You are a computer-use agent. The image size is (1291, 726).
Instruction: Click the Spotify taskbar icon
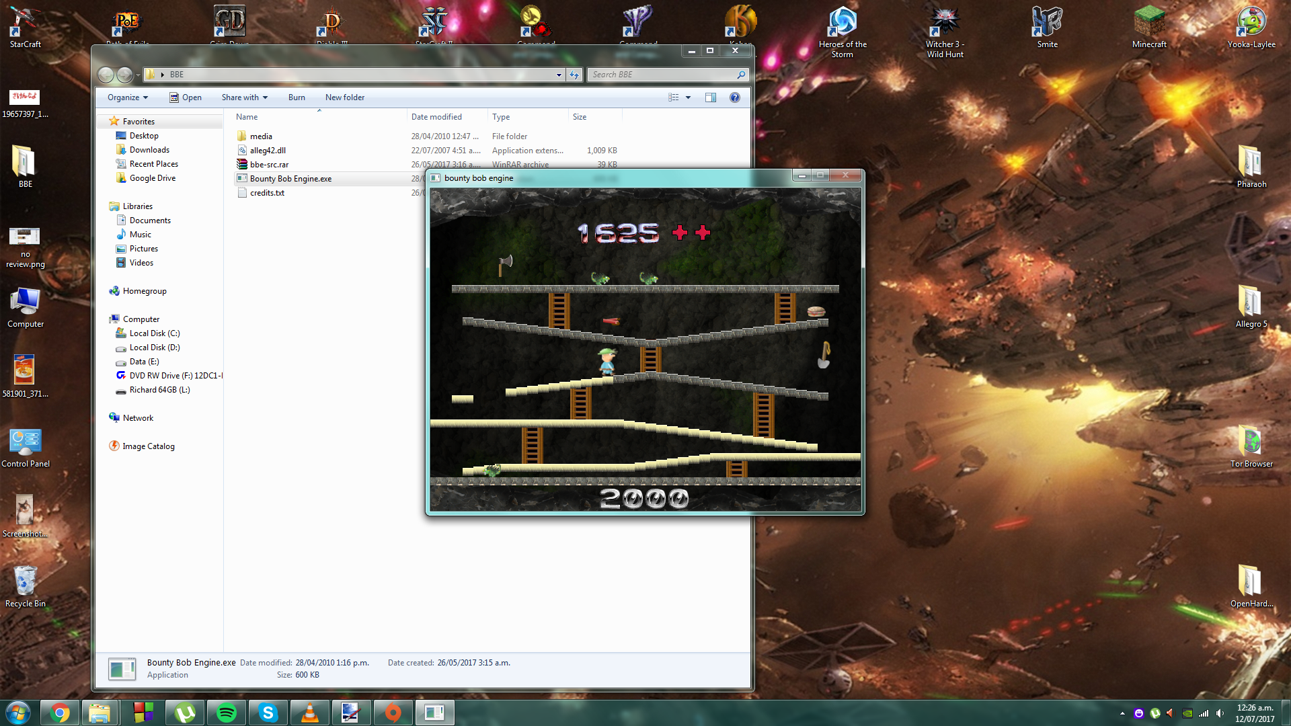click(227, 713)
